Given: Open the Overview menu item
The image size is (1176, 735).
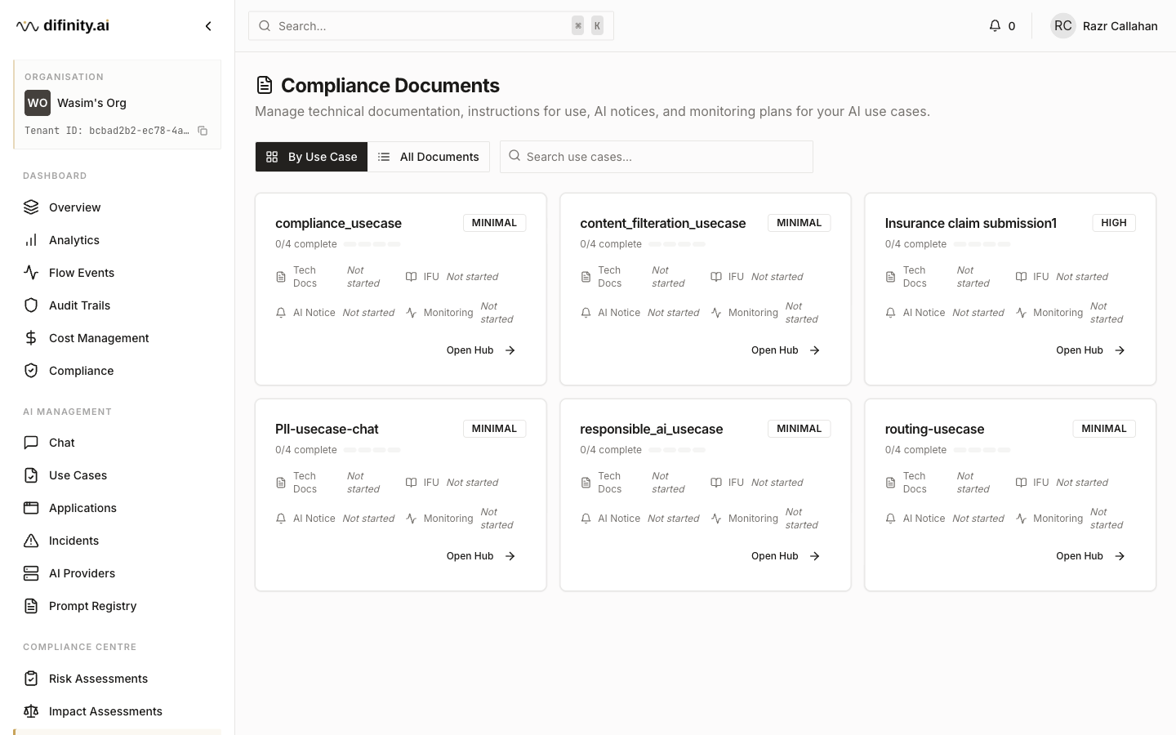Looking at the screenshot, I should (117, 207).
